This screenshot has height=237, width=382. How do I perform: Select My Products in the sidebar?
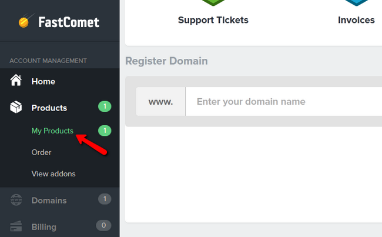52,131
